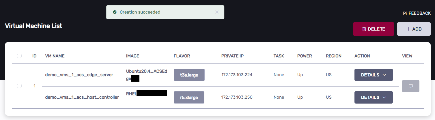Screen dimensions: 435x120
Task: Click the r5.xlarge flavor badge
Action: [x=189, y=97]
